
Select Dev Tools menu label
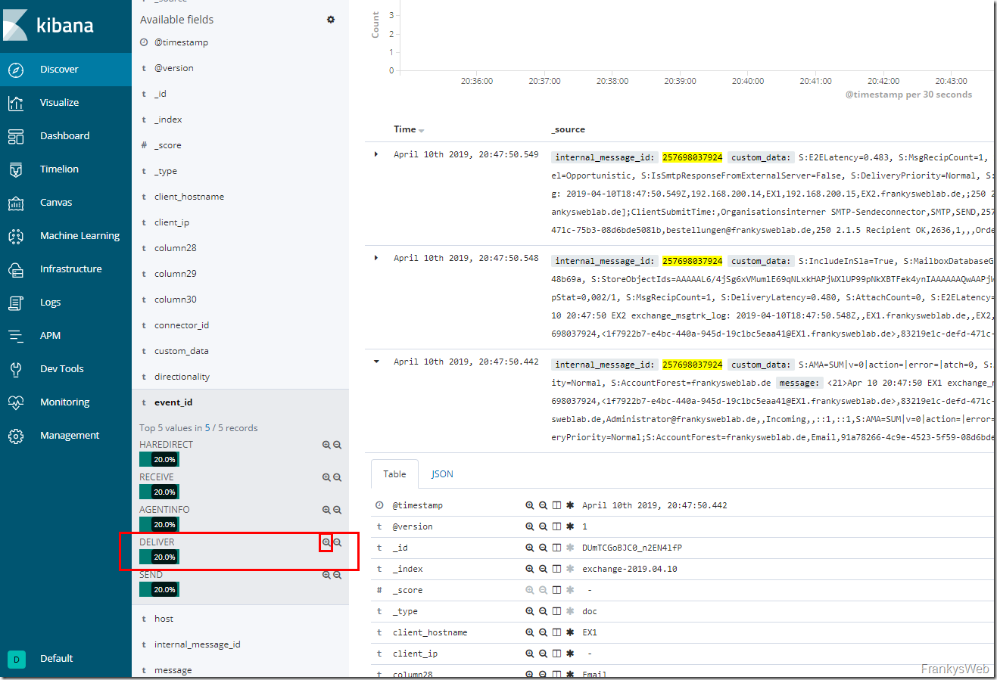pos(61,369)
